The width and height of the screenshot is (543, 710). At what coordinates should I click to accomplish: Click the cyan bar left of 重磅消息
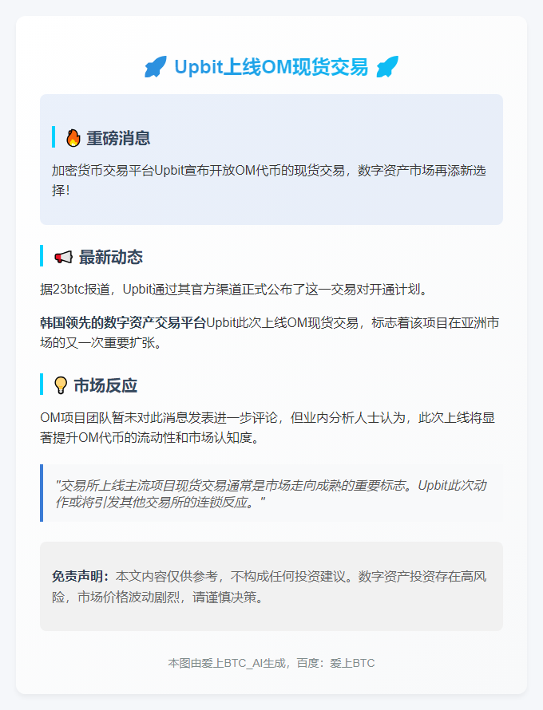click(54, 136)
